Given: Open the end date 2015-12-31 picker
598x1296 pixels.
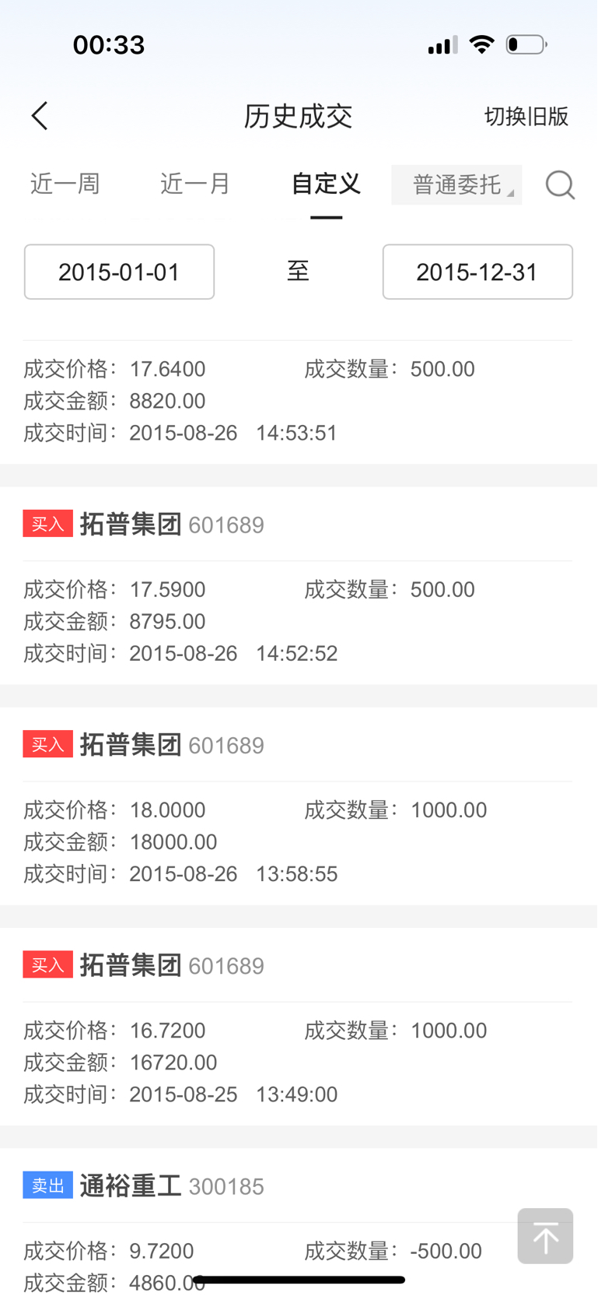Looking at the screenshot, I should 477,272.
